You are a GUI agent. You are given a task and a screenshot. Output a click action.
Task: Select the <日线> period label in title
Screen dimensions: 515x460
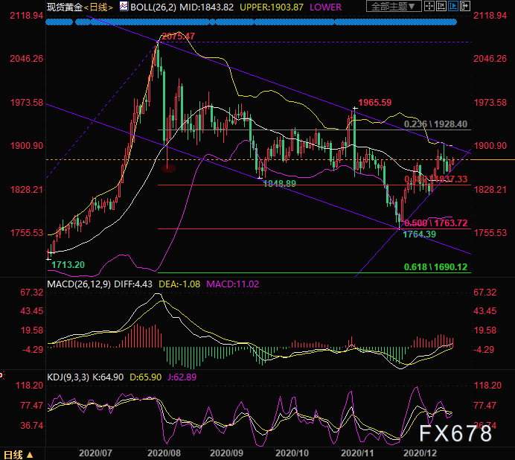coord(98,7)
